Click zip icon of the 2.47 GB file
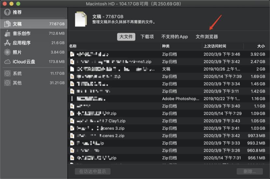 click(x=72, y=62)
